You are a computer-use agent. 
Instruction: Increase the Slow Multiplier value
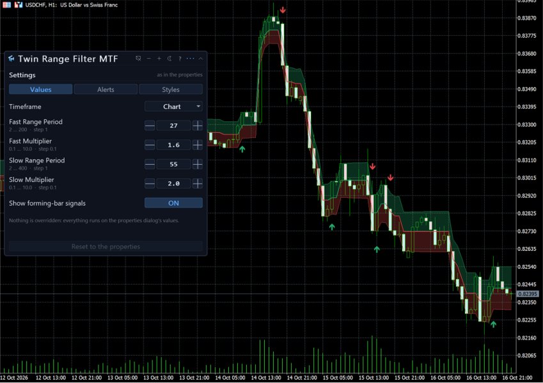[x=198, y=184]
